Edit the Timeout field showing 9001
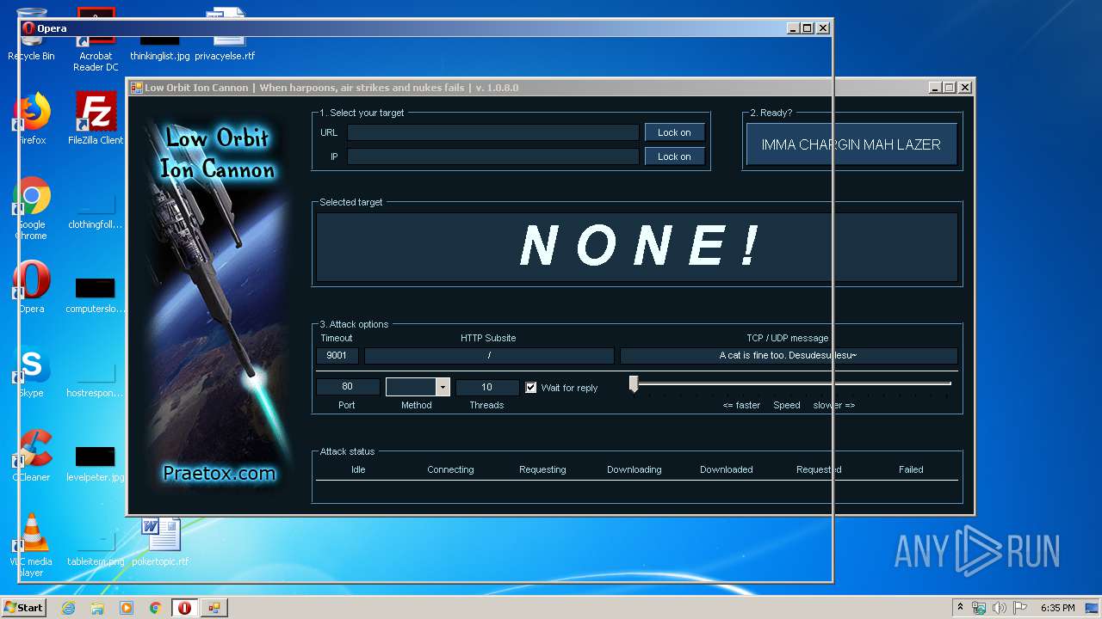The height and width of the screenshot is (619, 1102). 337,355
